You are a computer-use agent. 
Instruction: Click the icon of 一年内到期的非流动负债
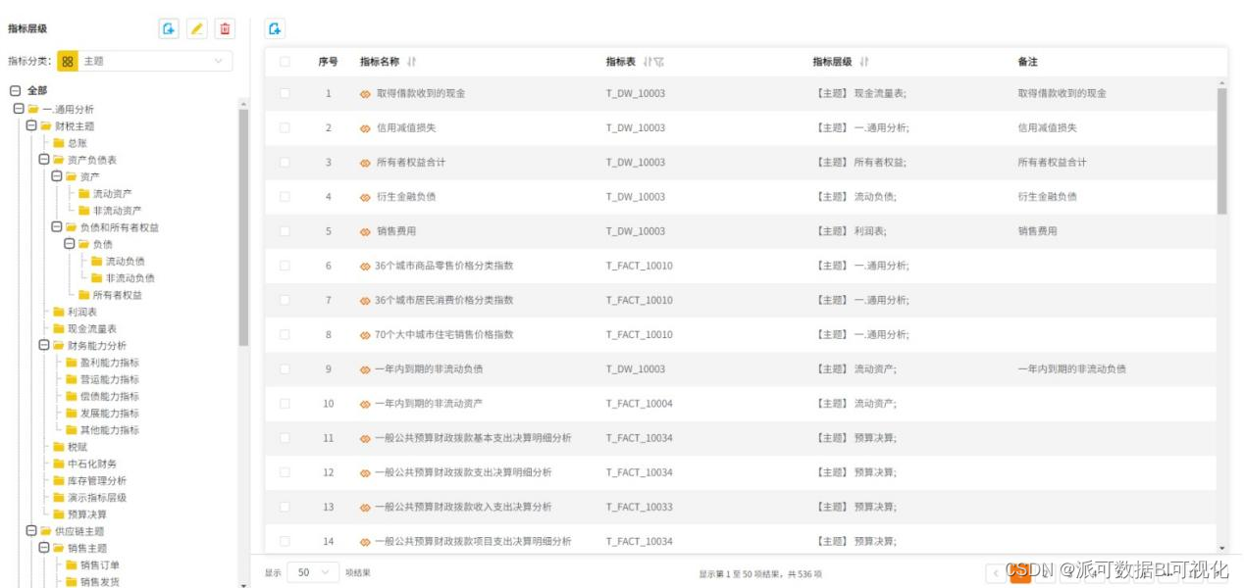365,369
